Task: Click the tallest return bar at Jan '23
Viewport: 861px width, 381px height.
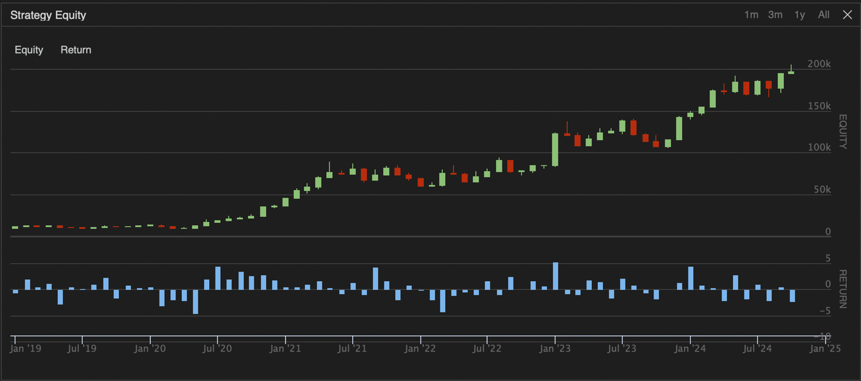Action: [555, 276]
